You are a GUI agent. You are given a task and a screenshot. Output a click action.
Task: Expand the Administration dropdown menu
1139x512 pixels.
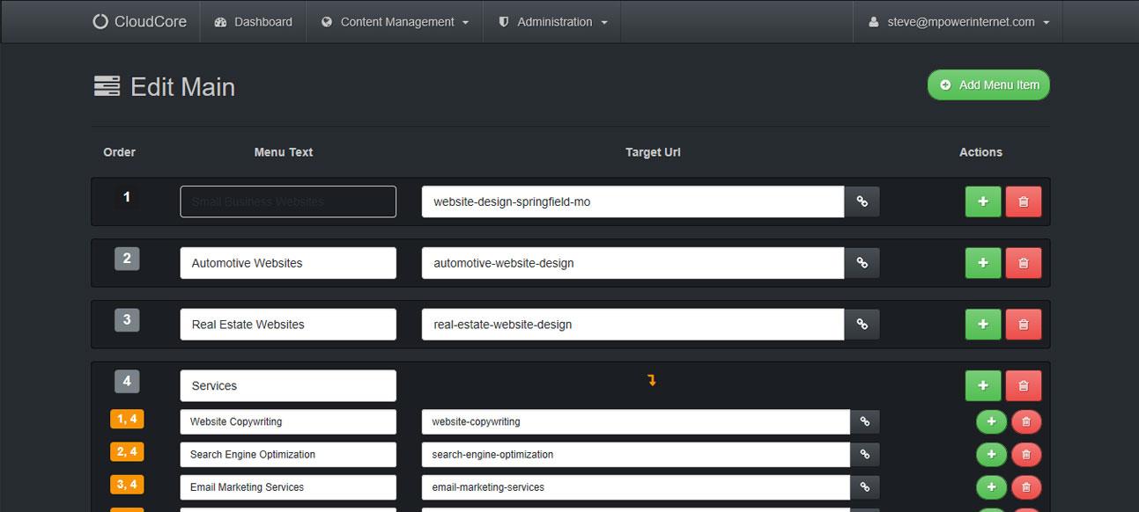[552, 22]
